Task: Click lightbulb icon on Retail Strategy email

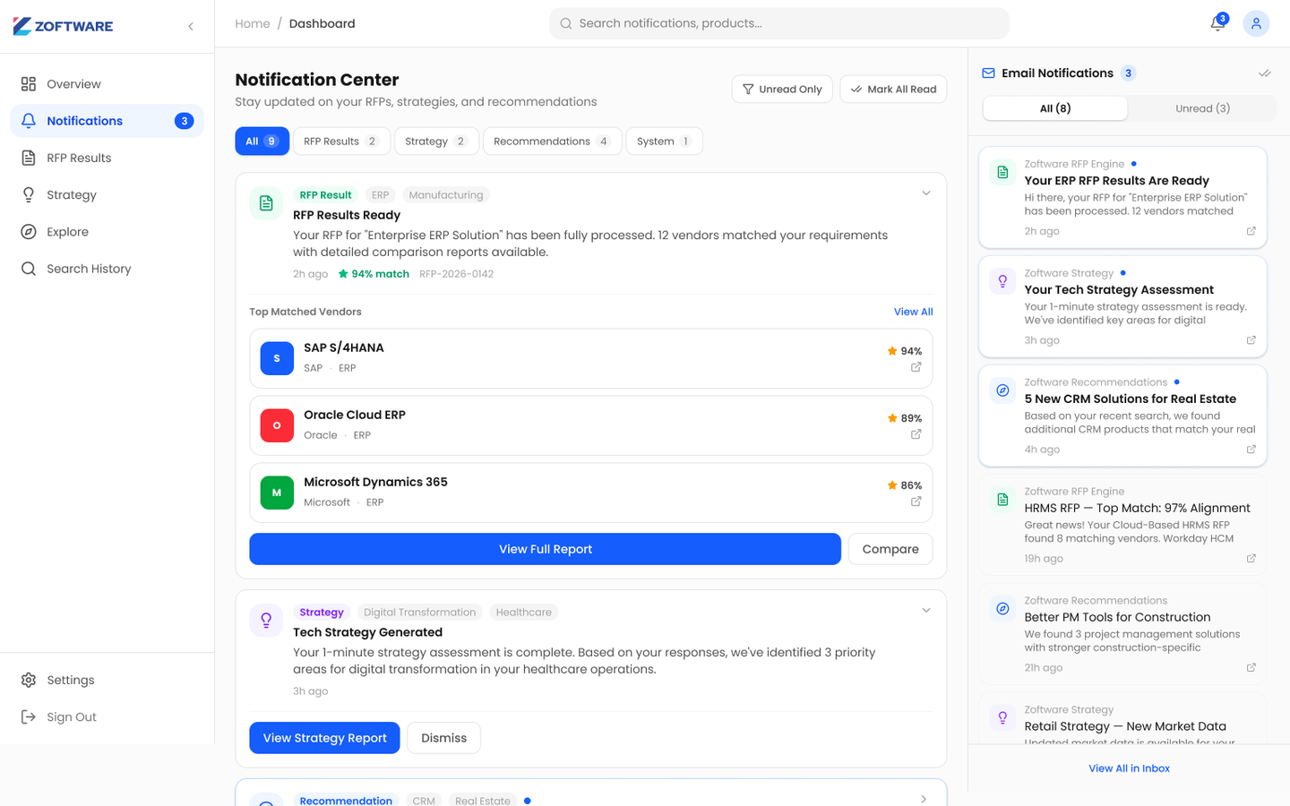Action: tap(1002, 718)
